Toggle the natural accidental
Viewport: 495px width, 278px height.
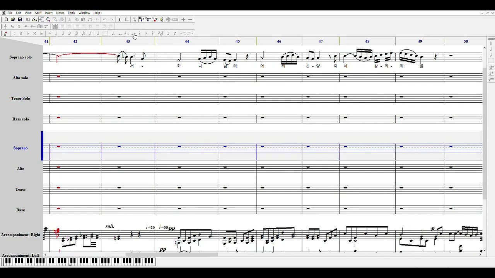14,33
